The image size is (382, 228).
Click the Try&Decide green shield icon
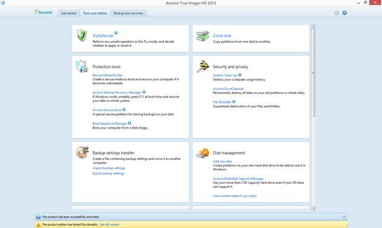coord(82,35)
